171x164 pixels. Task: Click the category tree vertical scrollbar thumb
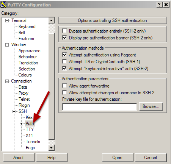click(52, 86)
